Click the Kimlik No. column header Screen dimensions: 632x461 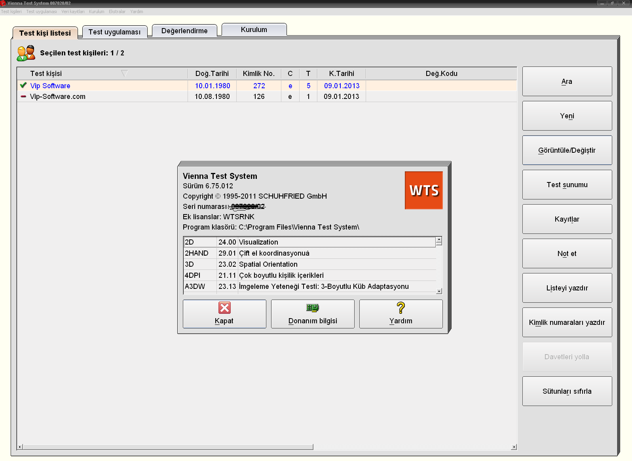(x=259, y=74)
